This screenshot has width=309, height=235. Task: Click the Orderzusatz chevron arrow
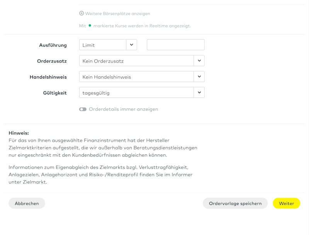click(199, 61)
